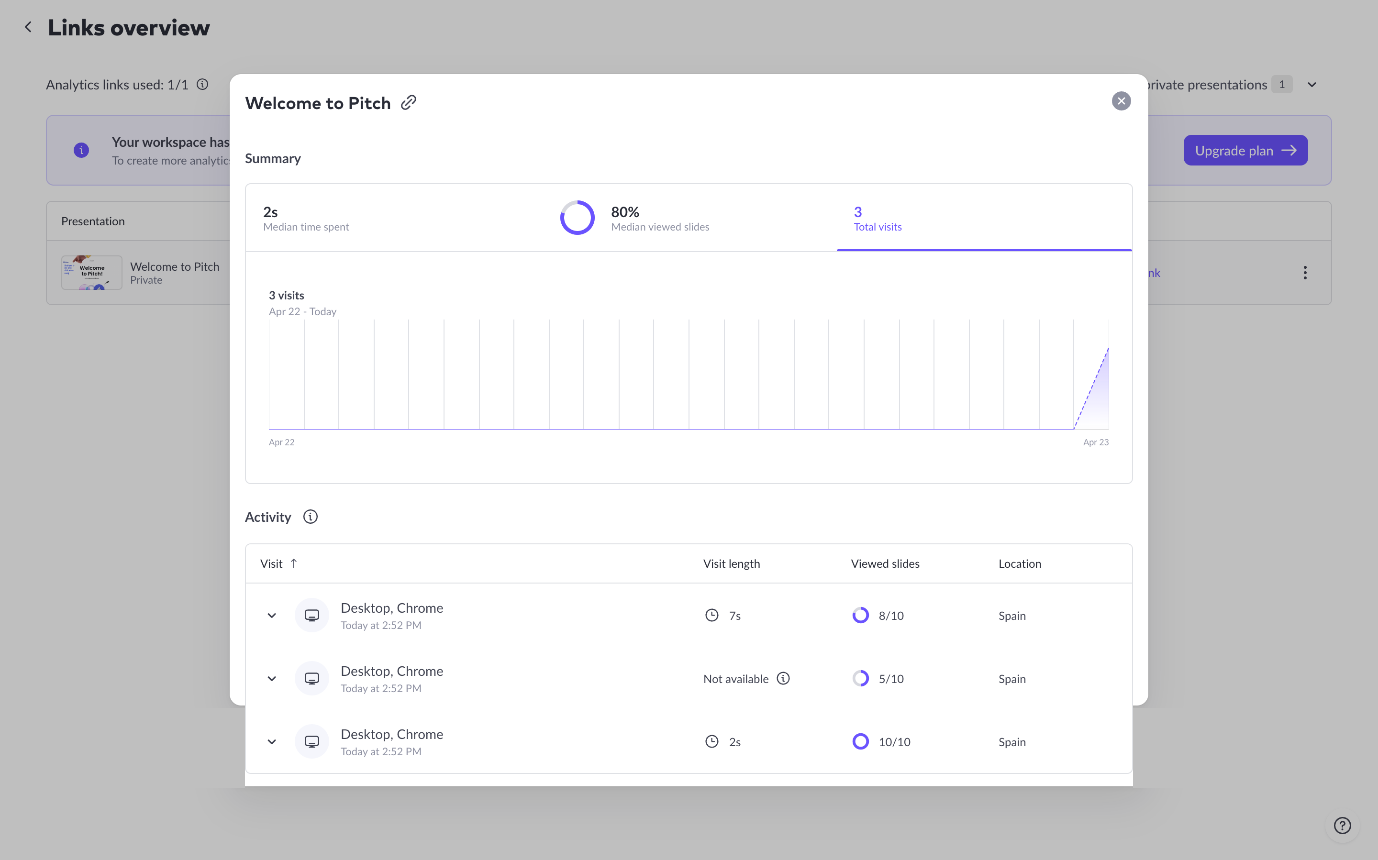This screenshot has width=1378, height=860.
Task: Click 'Welcome to Pitch' name in presentation list
Action: (174, 266)
